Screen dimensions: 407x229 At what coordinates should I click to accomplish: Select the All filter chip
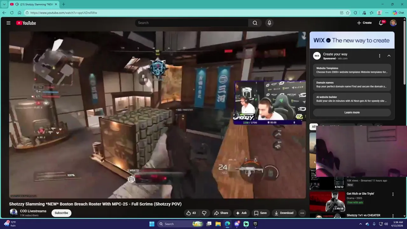click(314, 127)
